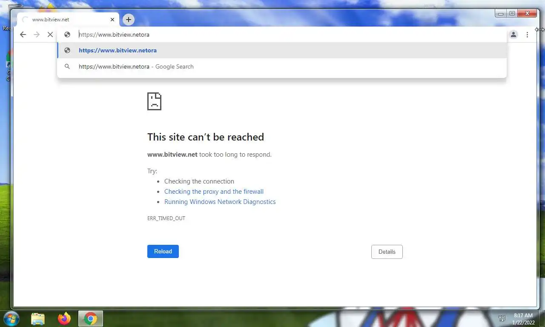Maximize the Chrome window

pos(512,14)
